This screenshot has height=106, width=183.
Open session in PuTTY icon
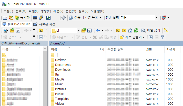(x=41, y=18)
